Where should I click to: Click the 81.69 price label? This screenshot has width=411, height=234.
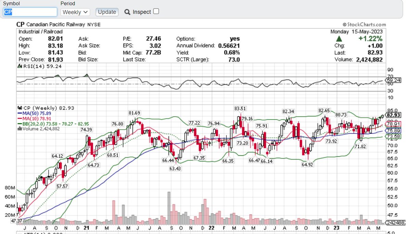click(x=135, y=113)
